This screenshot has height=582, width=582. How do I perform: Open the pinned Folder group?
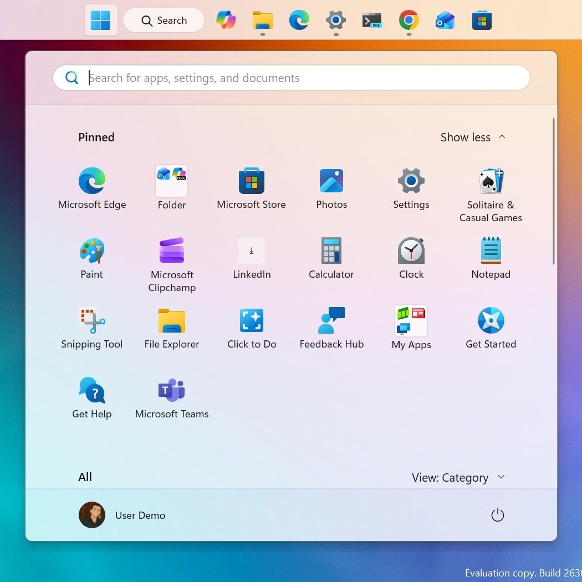(171, 188)
